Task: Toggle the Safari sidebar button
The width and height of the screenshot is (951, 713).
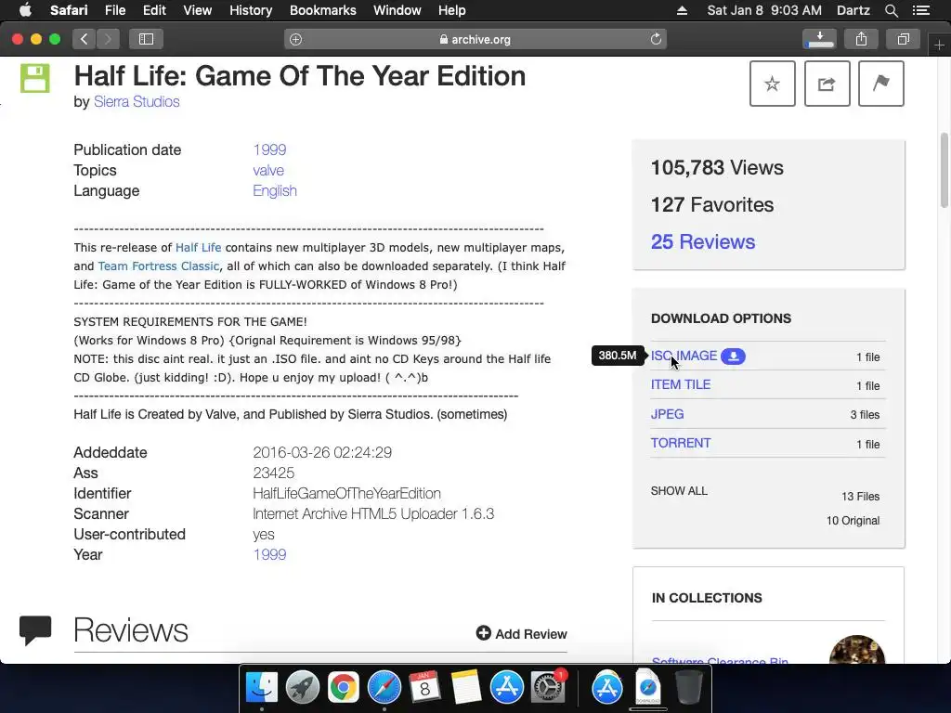Action: [x=146, y=39]
